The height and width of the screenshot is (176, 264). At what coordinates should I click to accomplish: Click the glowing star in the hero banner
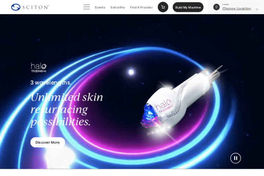pyautogui.click(x=131, y=72)
